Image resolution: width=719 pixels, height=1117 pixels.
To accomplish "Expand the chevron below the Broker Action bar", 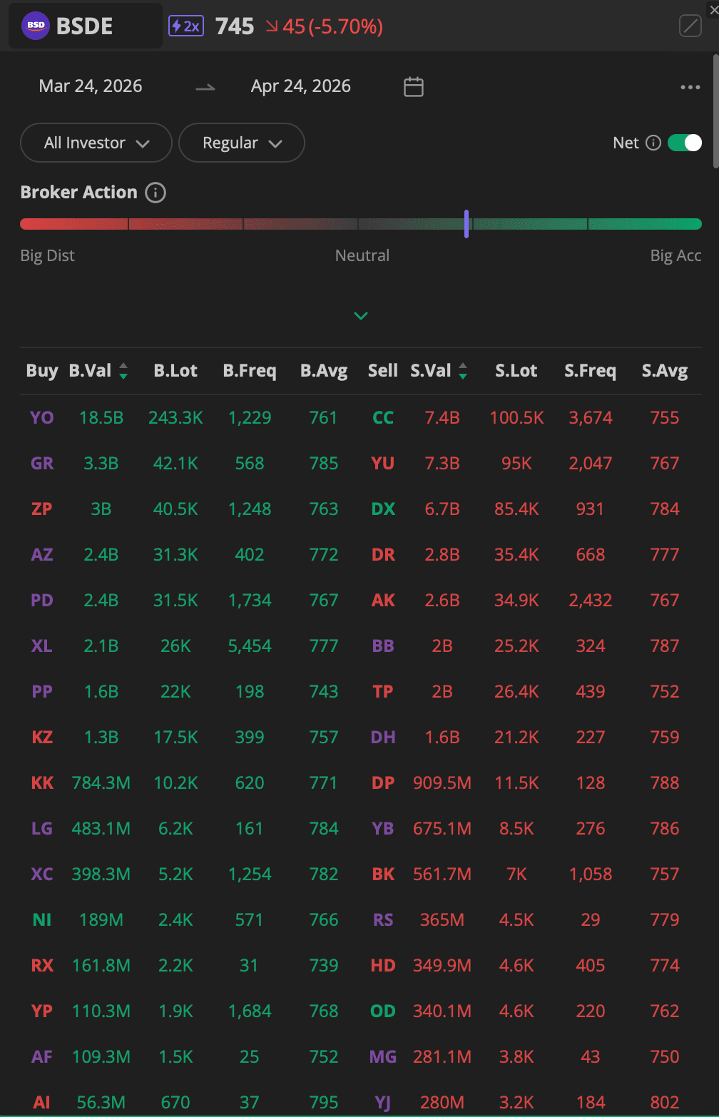I will click(361, 315).
